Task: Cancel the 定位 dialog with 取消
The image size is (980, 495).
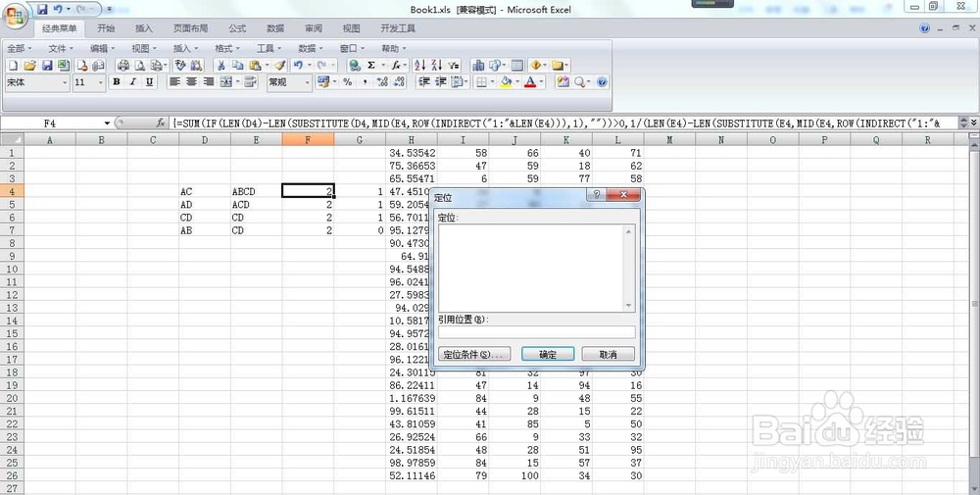Action: pos(609,355)
